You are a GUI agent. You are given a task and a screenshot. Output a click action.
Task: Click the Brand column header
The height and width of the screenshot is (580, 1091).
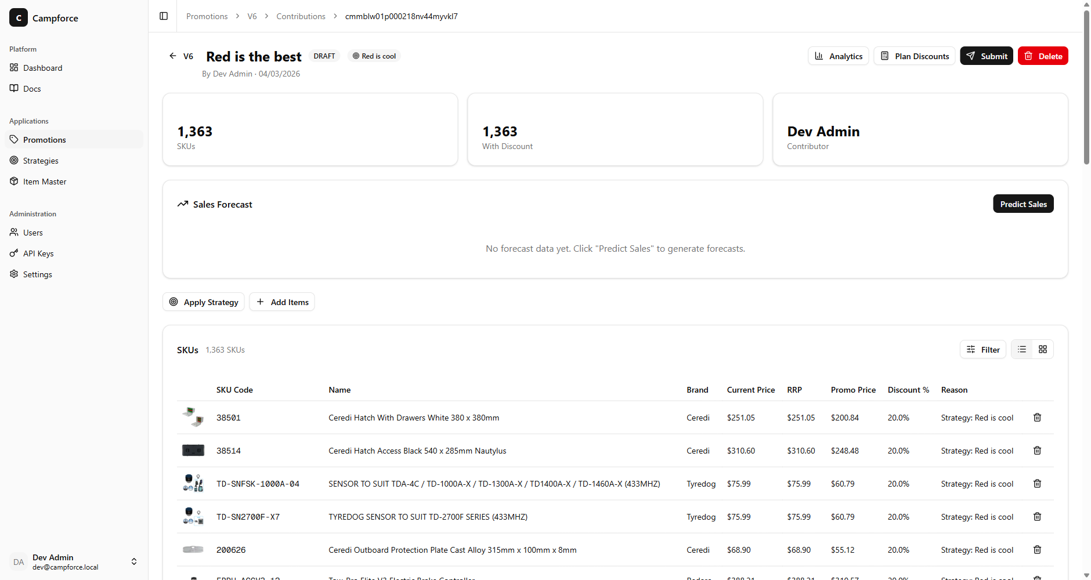click(697, 390)
